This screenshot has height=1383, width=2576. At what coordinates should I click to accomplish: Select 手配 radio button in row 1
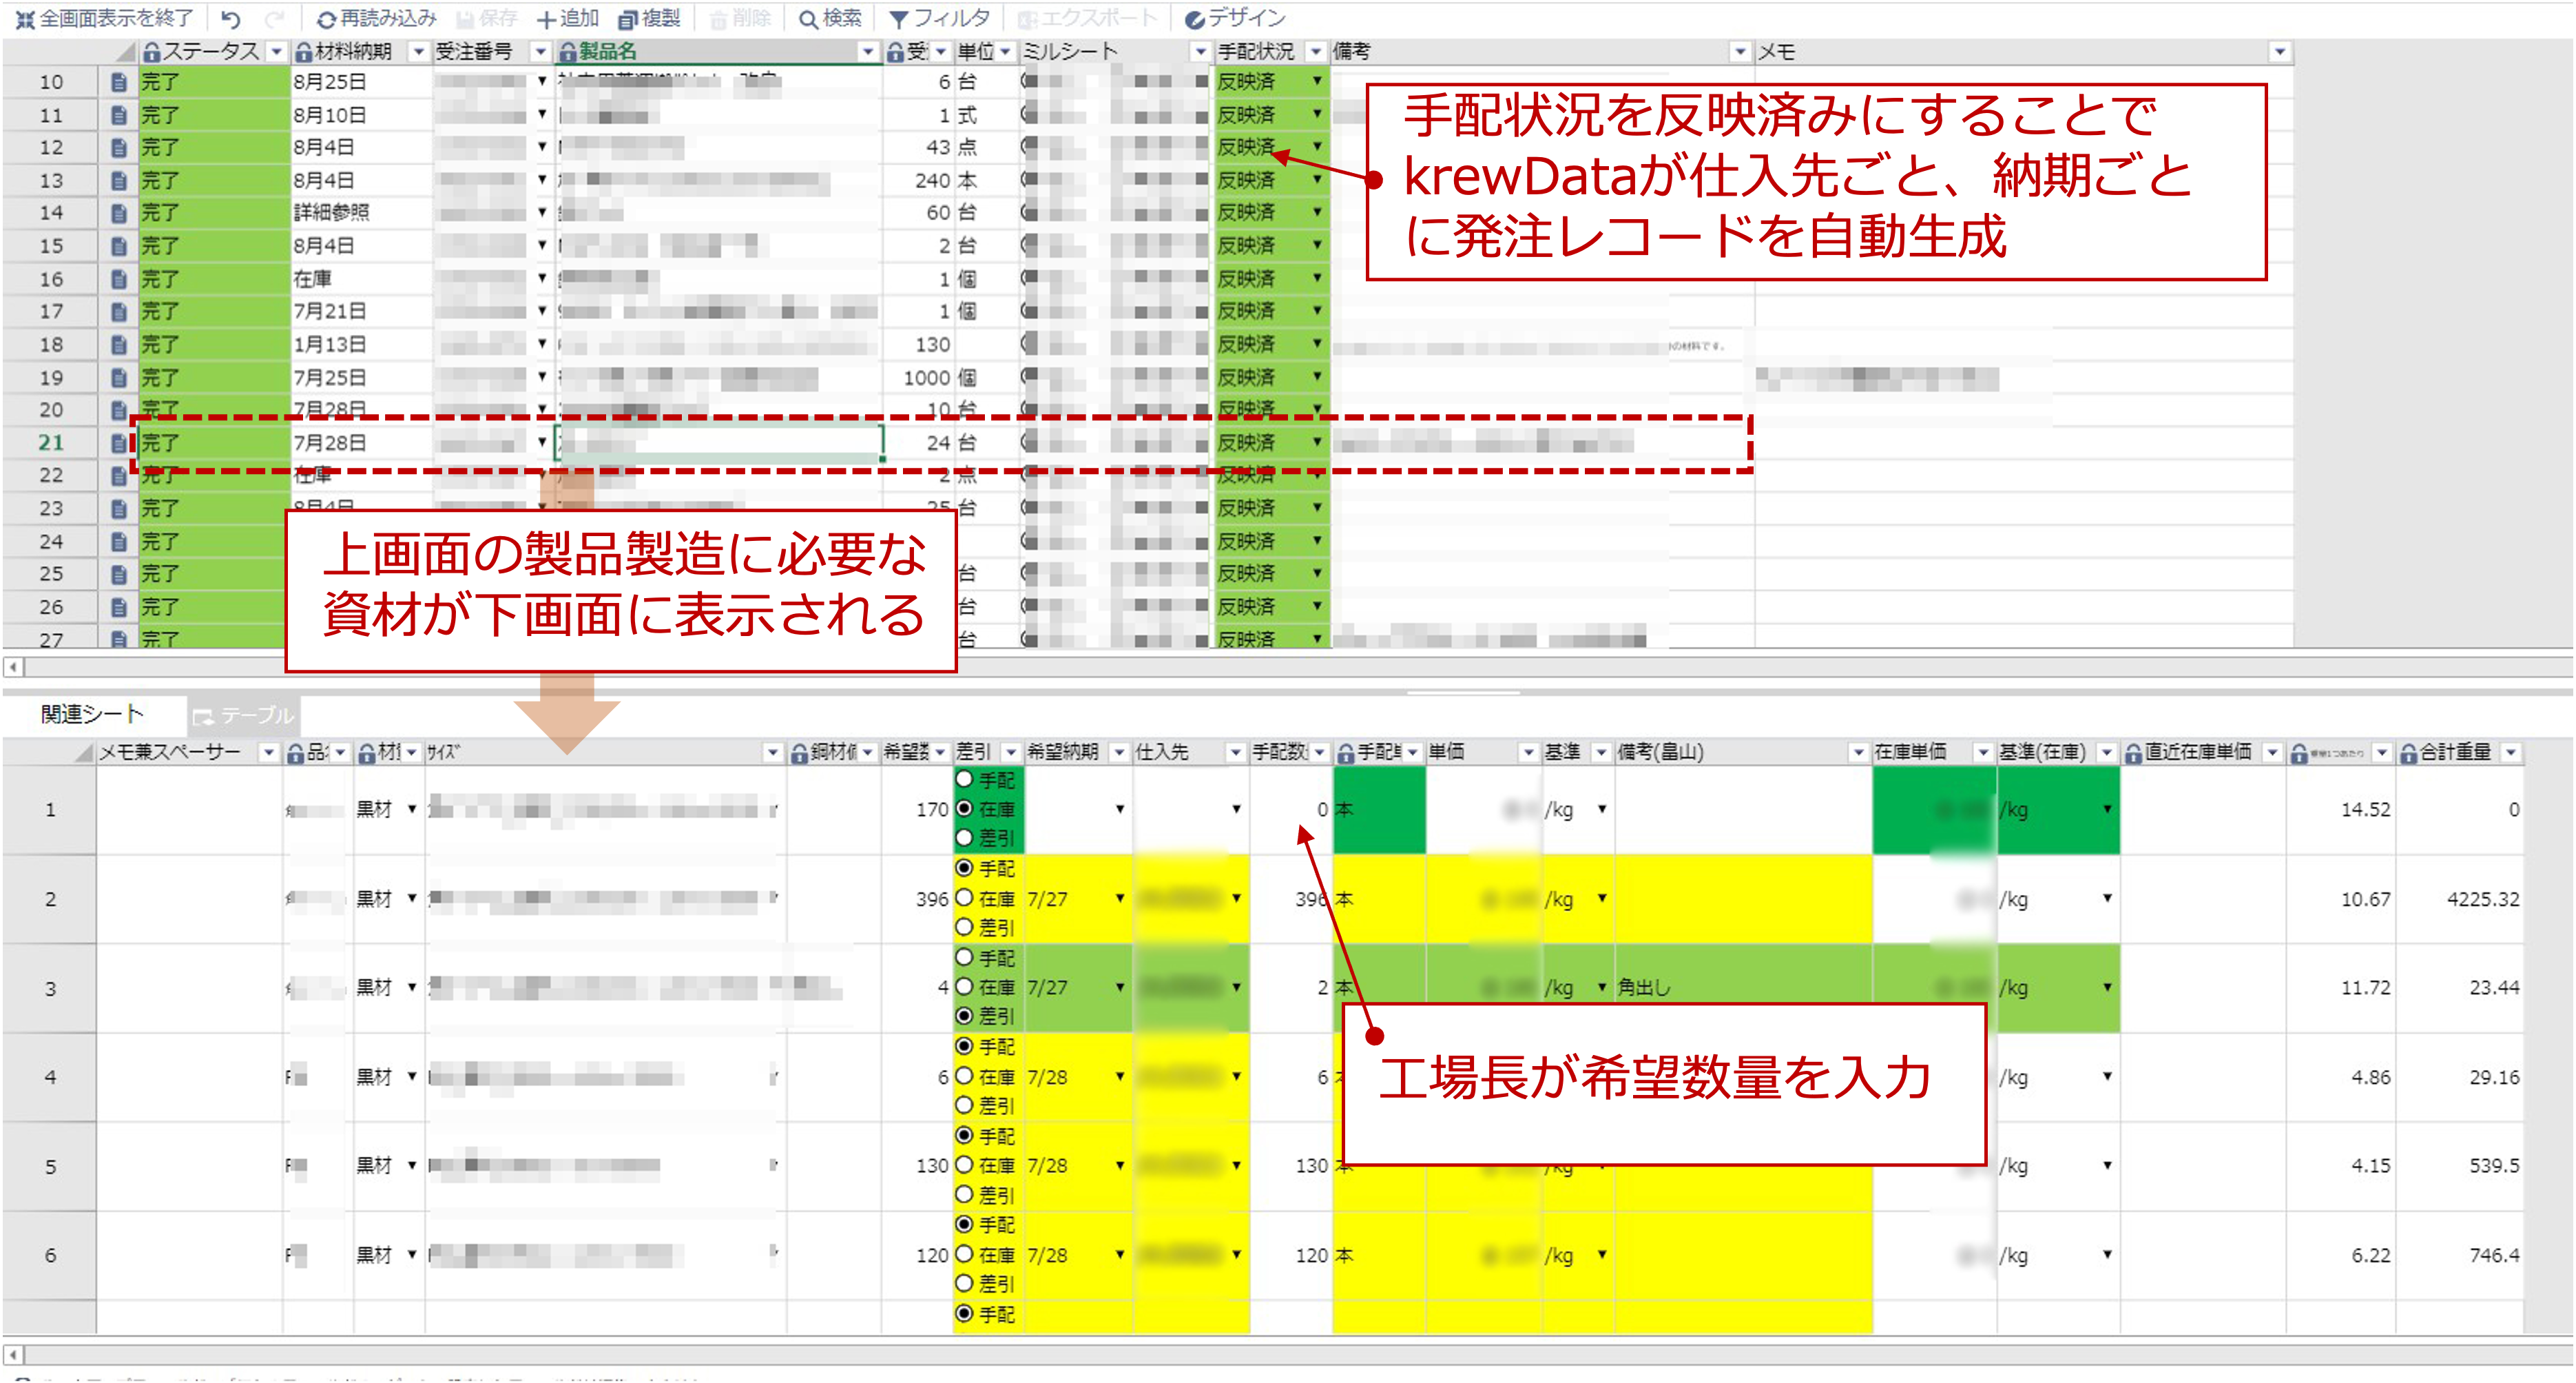964,779
